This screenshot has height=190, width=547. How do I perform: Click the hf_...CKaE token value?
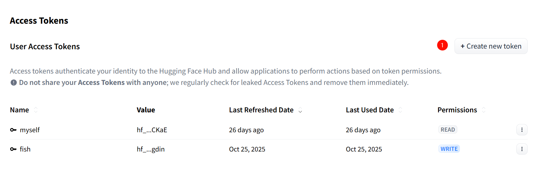(x=152, y=130)
